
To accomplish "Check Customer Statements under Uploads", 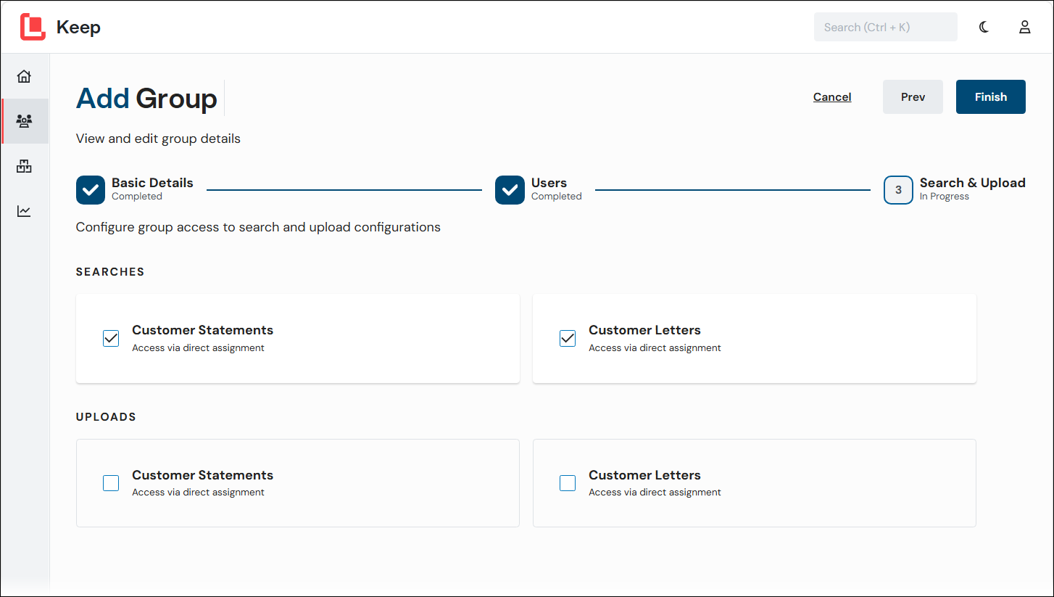I will click(111, 483).
